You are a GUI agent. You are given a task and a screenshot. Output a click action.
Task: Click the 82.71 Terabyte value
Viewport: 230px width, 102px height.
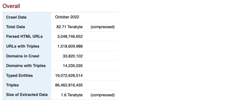70,27
